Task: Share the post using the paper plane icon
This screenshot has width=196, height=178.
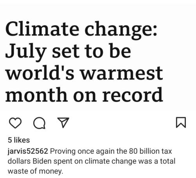Action: [x=63, y=122]
